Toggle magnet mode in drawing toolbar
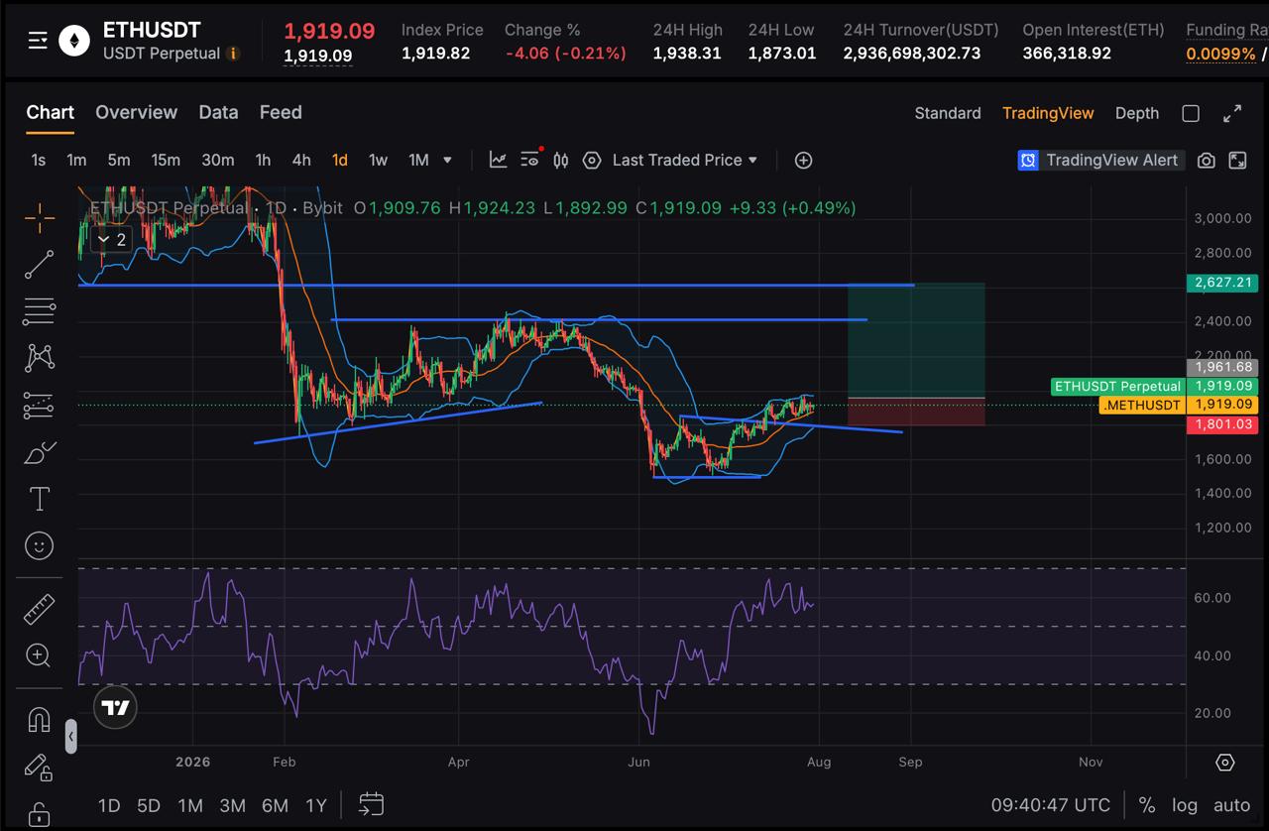Viewport: 1269px width, 831px height. tap(40, 719)
